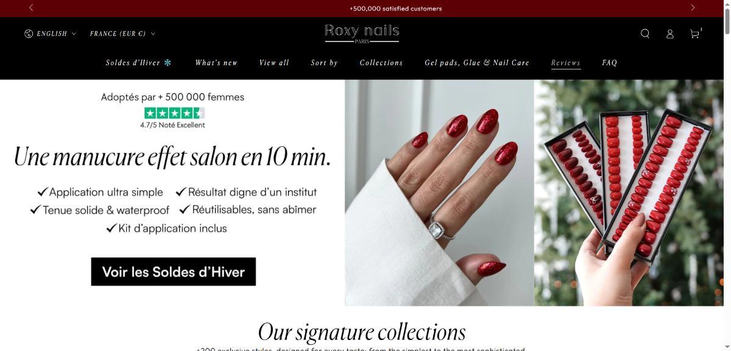Click the red glitter nails hand photo
Viewport: 731px width, 351px height.
439,193
